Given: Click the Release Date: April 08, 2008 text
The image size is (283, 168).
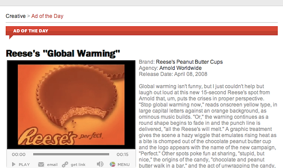Looking at the screenshot, I should point(173,74).
